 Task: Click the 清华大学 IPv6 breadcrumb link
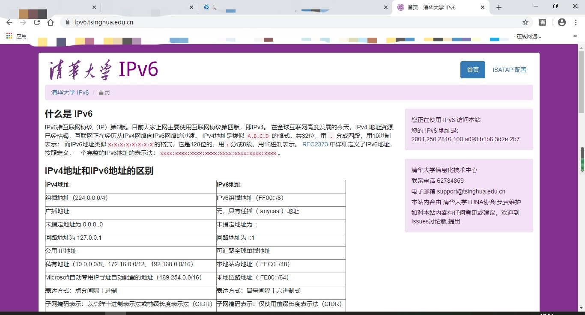pos(70,92)
